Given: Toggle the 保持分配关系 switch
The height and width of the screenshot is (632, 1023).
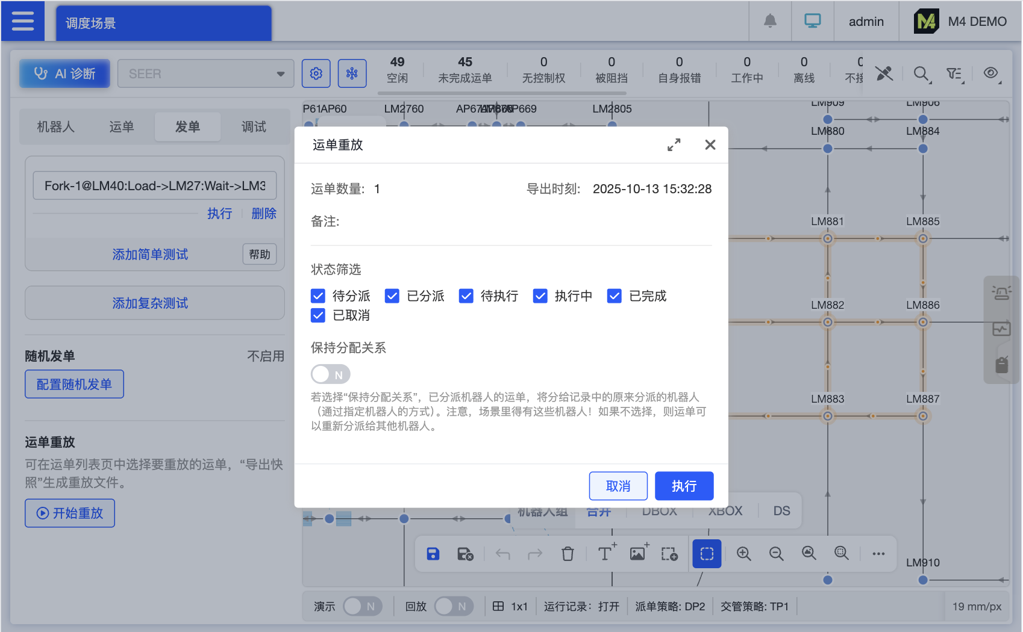Looking at the screenshot, I should pyautogui.click(x=330, y=374).
